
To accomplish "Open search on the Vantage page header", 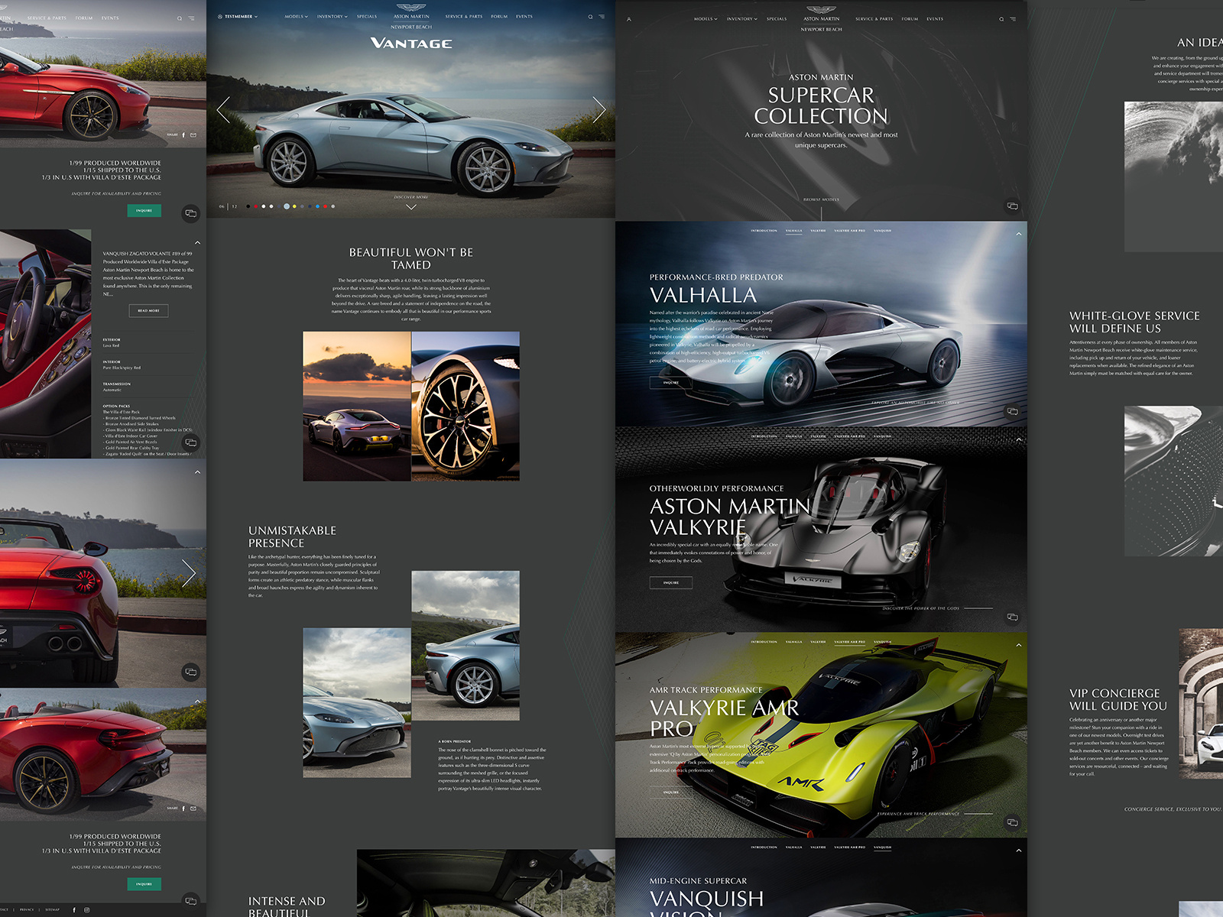I will tap(590, 17).
